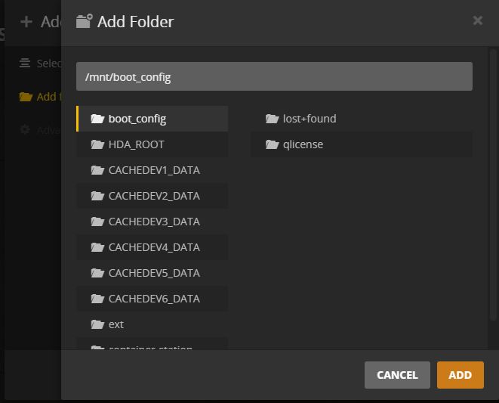Click the lost+found folder icon
This screenshot has width=499, height=403.
point(272,119)
